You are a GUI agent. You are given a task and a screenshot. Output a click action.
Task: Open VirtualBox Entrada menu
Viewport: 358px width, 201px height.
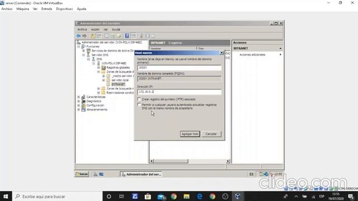click(x=46, y=9)
